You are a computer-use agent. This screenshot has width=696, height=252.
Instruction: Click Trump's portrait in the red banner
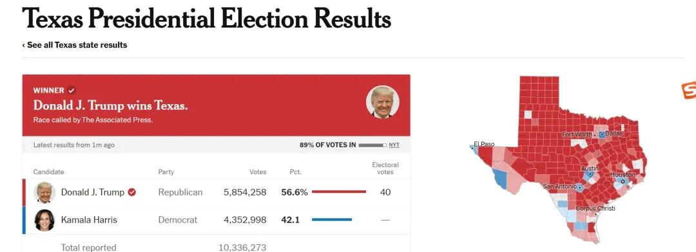pyautogui.click(x=383, y=102)
